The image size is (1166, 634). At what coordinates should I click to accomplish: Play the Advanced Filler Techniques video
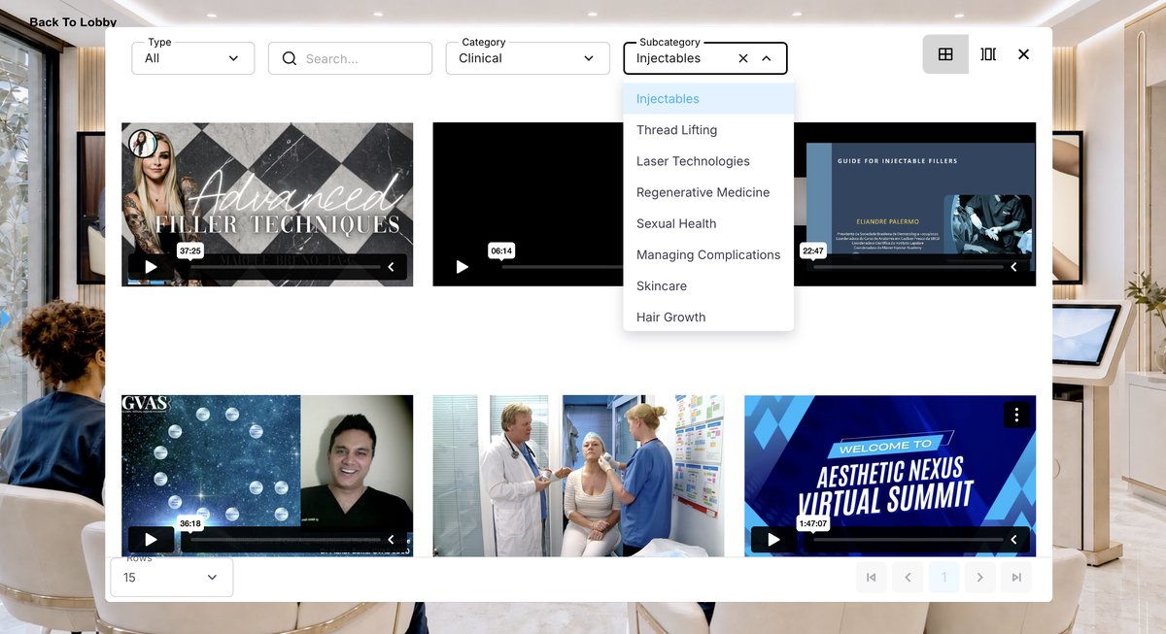coord(151,267)
